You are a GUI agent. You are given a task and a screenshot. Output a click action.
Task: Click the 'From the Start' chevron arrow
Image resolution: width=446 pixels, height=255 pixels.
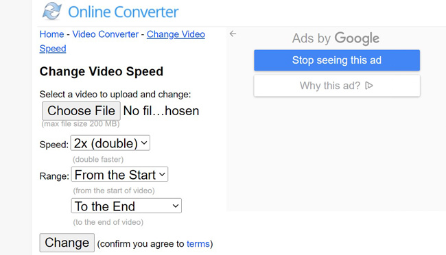tap(162, 174)
